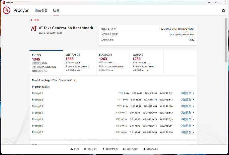
Task: Click the export PDF save icon
Action: 124,149
